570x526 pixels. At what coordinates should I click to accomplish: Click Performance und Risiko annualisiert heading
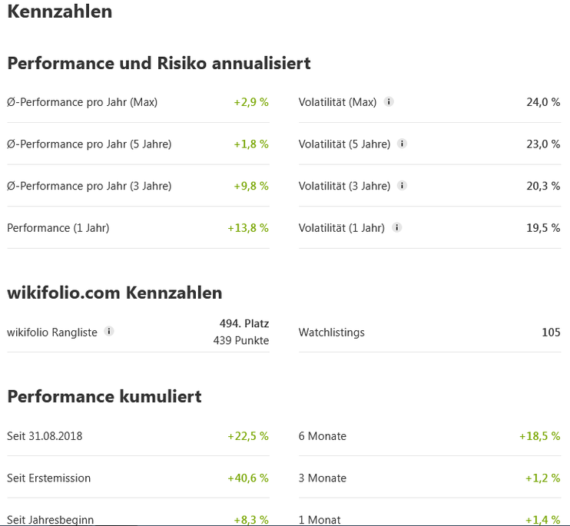point(159,63)
